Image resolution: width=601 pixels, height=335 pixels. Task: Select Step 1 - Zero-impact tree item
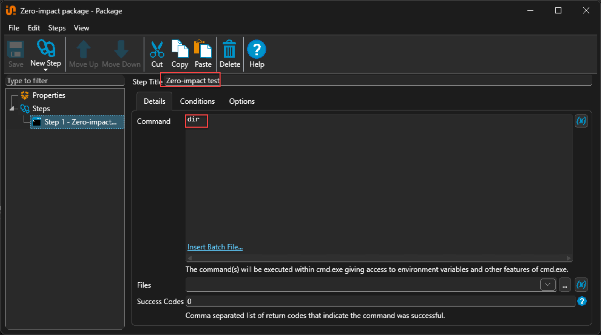click(x=77, y=122)
